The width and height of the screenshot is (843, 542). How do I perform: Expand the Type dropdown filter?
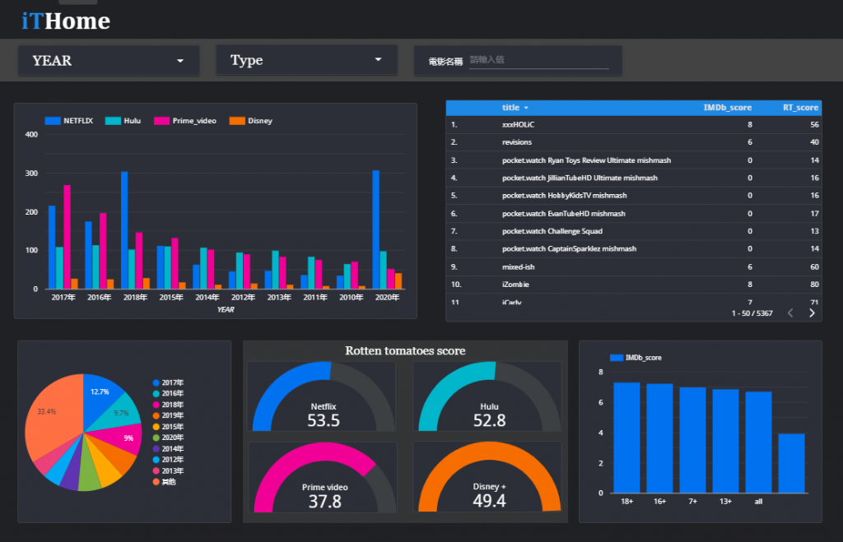306,60
